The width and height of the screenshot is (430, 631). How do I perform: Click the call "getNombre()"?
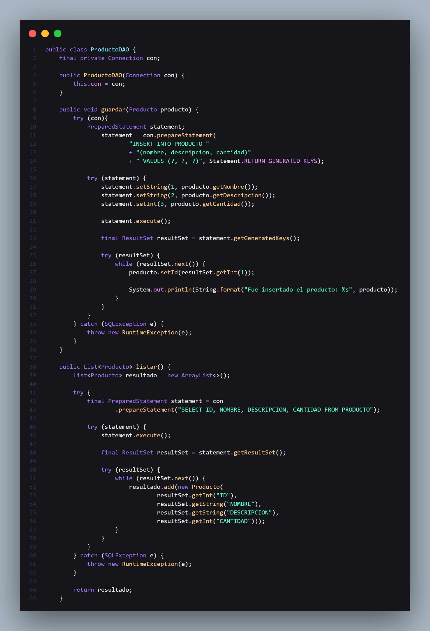pyautogui.click(x=232, y=187)
